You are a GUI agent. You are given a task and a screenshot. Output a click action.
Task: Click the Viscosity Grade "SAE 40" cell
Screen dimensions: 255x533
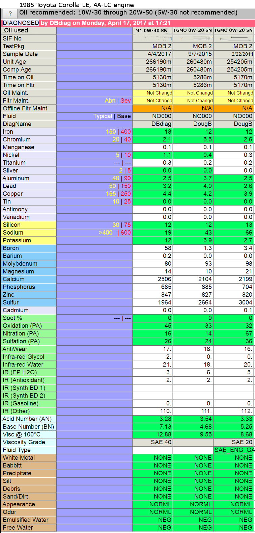click(x=152, y=442)
